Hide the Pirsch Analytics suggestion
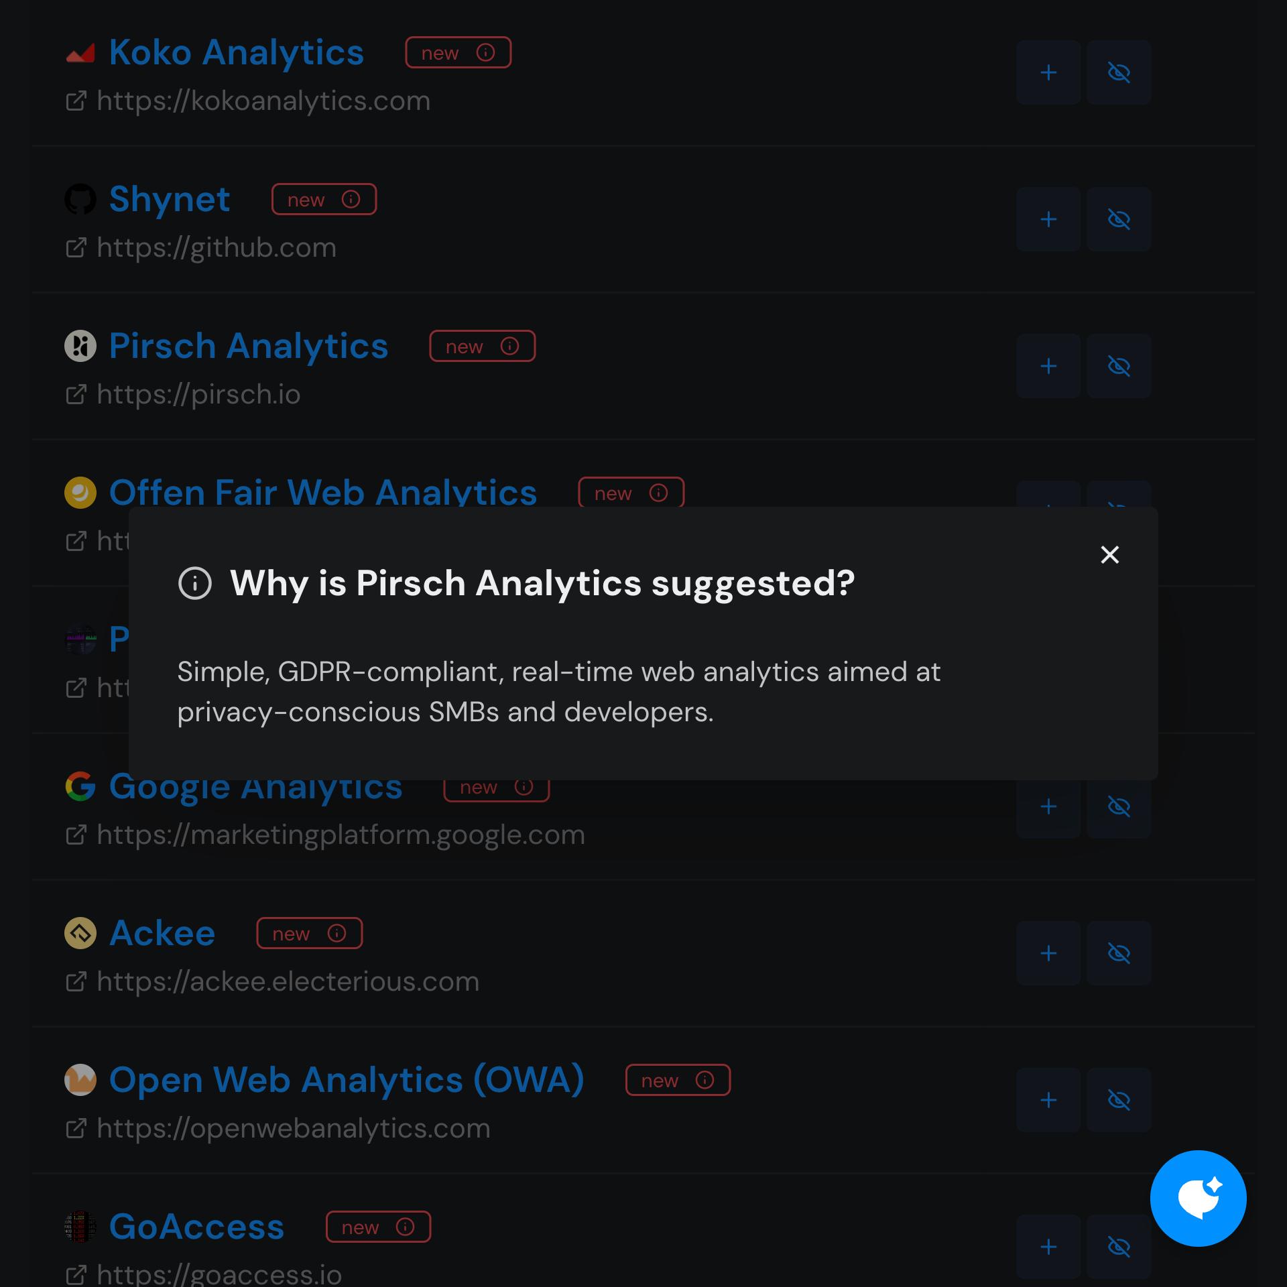This screenshot has width=1287, height=1287. pyautogui.click(x=1119, y=366)
